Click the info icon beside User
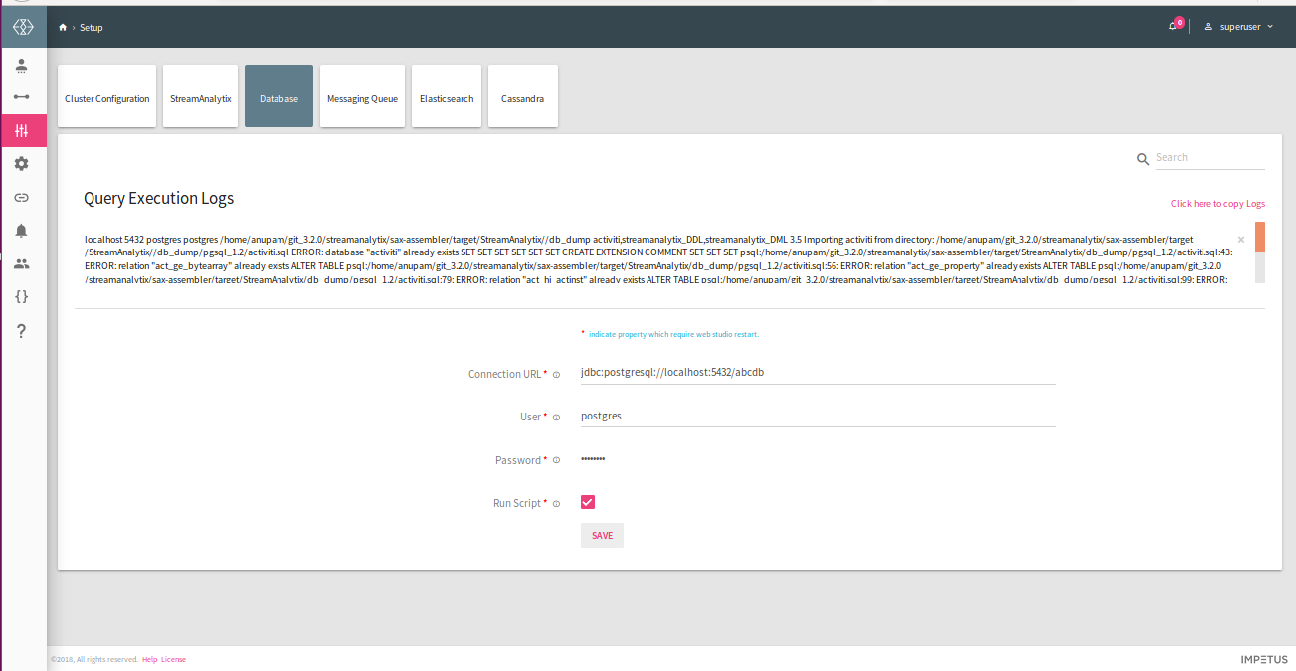 (x=556, y=418)
